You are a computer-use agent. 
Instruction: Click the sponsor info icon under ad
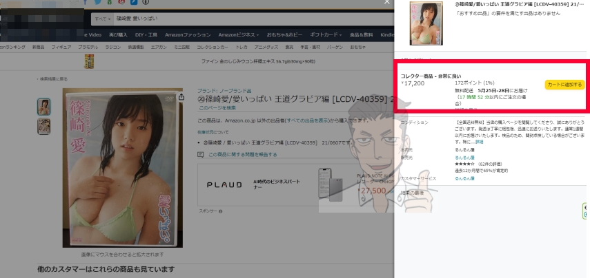(220, 210)
